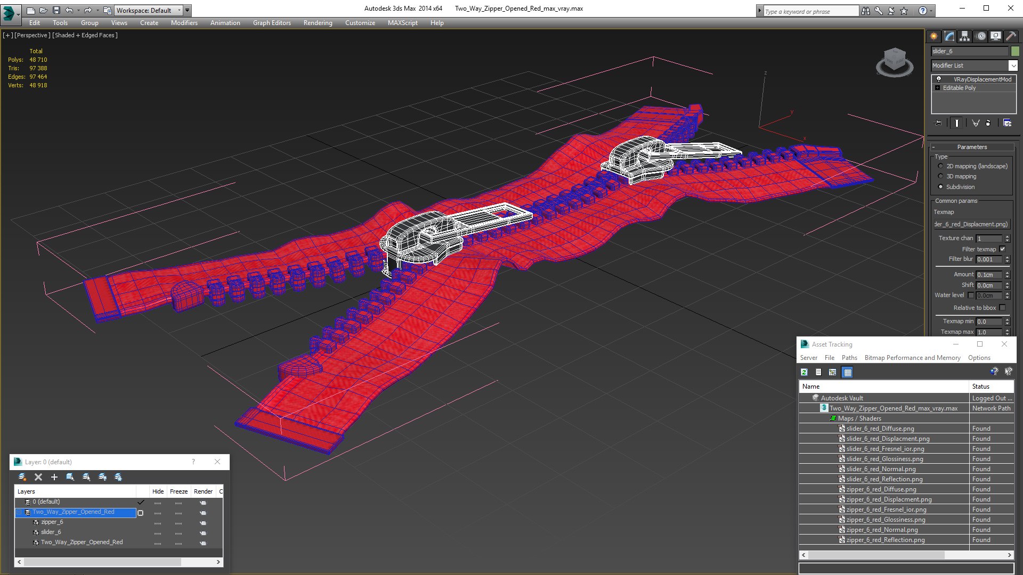Viewport: 1023px width, 575px height.
Task: Open the Communication Center satellite icon
Action: (891, 11)
